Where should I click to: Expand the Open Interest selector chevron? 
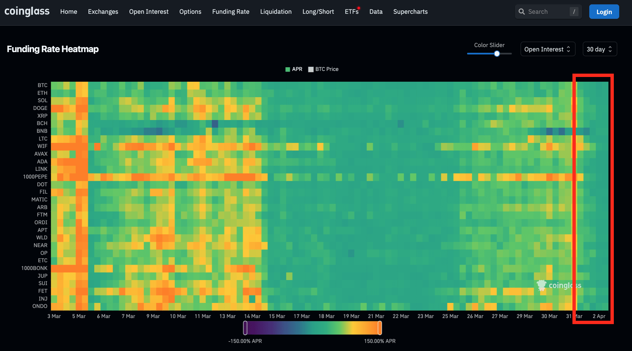[568, 49]
